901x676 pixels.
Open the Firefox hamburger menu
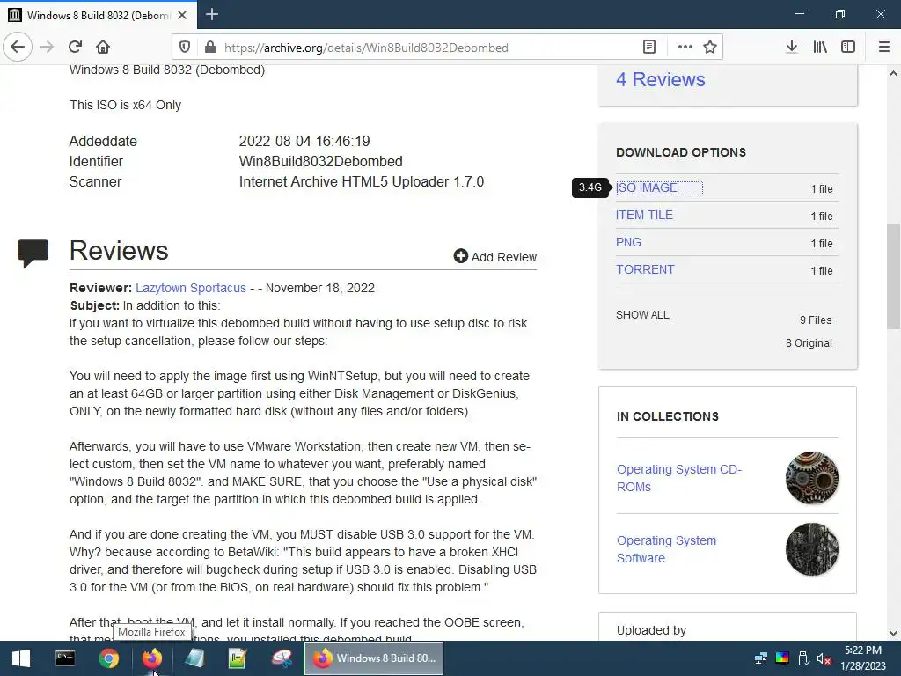point(884,48)
